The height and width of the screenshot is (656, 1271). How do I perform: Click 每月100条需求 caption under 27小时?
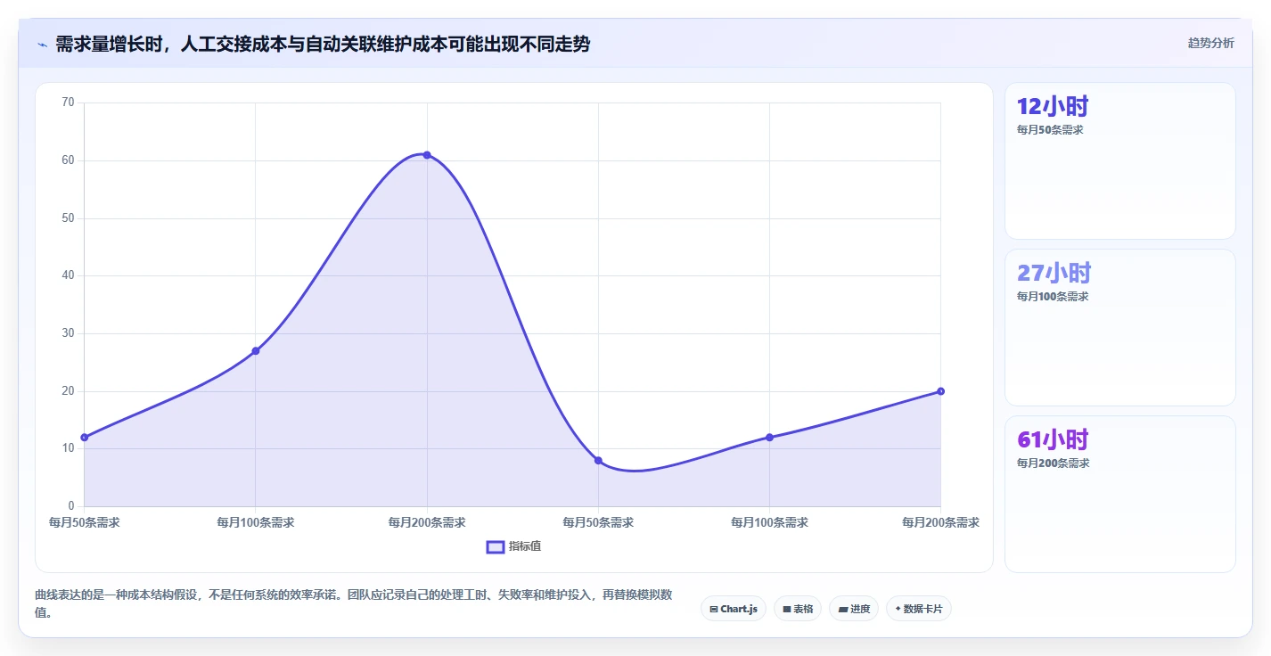tap(1053, 297)
